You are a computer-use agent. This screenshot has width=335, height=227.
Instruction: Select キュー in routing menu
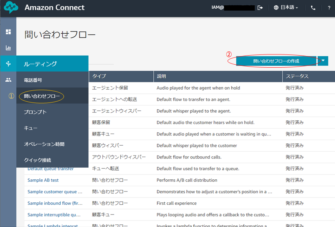tap(52, 128)
